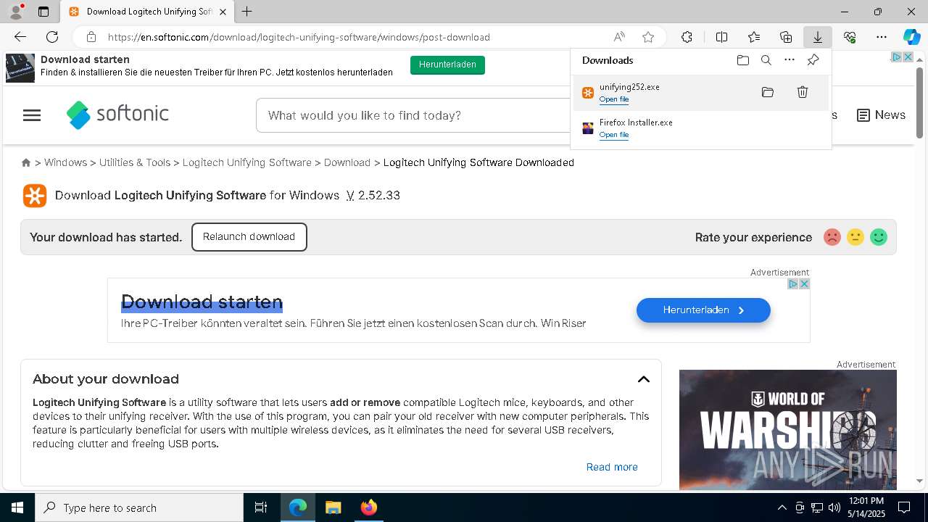
Task: Open a new tab with plus button
Action: pyautogui.click(x=247, y=12)
